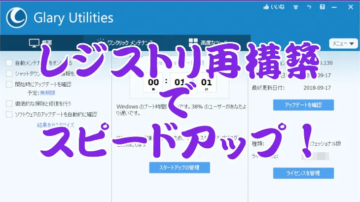Click the boot time hours value 00
This screenshot has width=360, height=202.
tap(153, 82)
